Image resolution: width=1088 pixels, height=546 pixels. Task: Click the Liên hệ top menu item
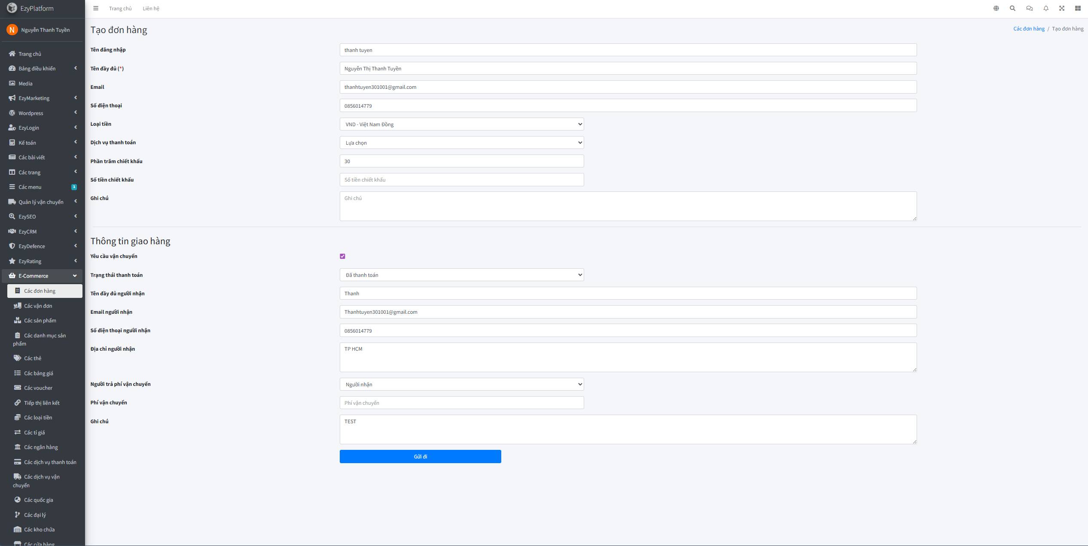pyautogui.click(x=151, y=9)
